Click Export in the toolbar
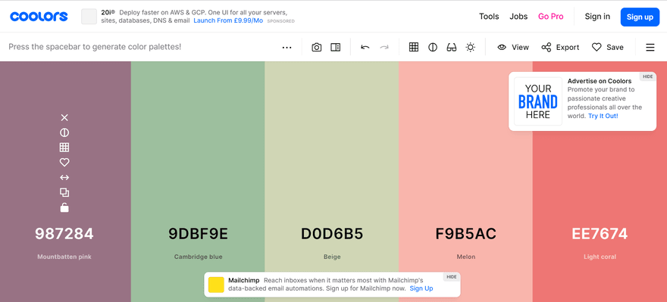The height and width of the screenshot is (302, 667). (560, 47)
